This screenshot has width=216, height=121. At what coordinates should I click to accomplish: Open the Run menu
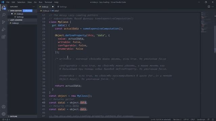point(40,2)
